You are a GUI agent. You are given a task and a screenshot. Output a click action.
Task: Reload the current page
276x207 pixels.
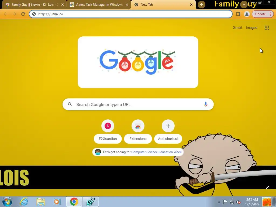[23, 14]
